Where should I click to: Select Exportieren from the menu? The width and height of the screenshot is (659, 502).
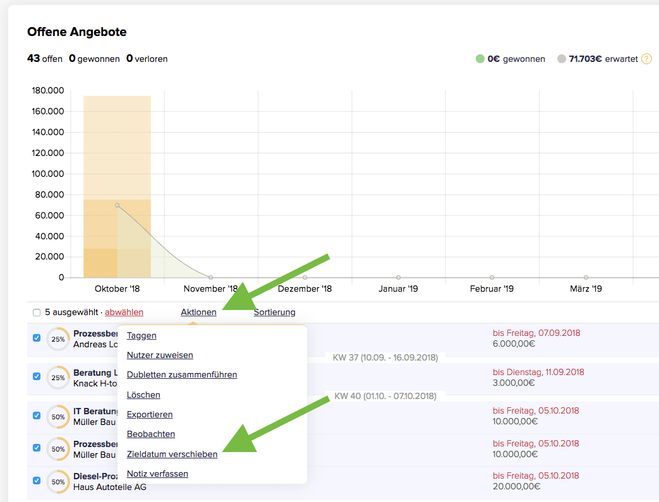click(x=150, y=414)
